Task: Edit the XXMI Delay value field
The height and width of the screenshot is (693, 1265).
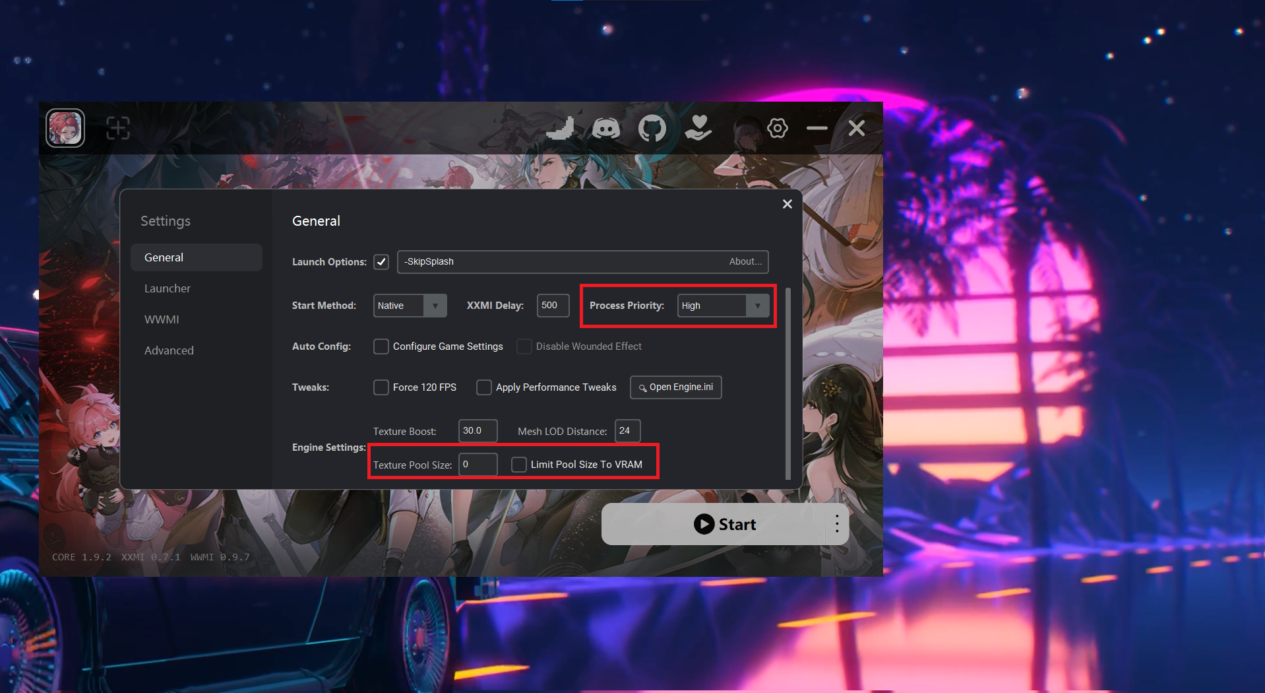Action: click(553, 306)
